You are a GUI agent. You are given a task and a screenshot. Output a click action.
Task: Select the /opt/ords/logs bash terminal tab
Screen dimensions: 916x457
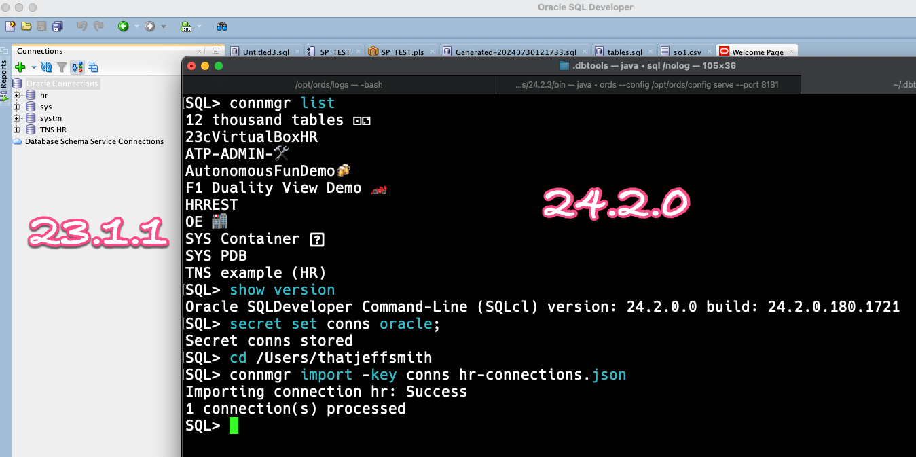point(339,85)
